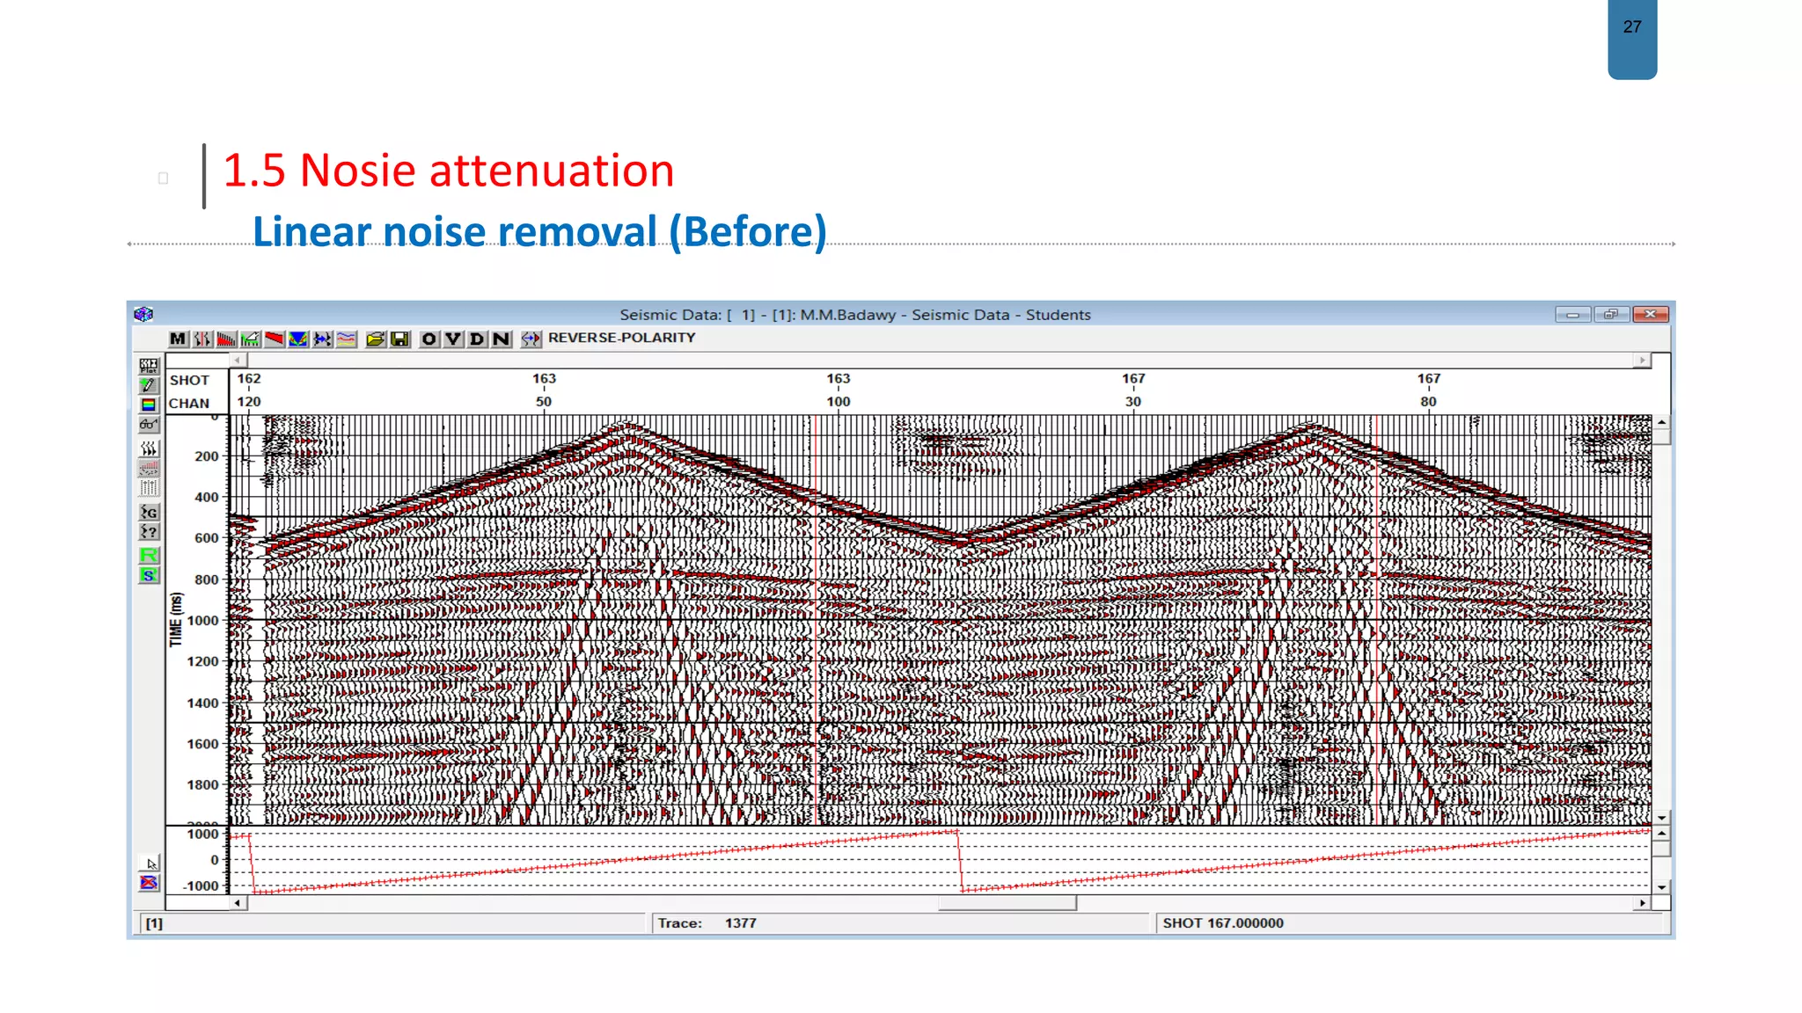Image resolution: width=1802 pixels, height=1013 pixels.
Task: Click the O toolbar button
Action: point(429,339)
